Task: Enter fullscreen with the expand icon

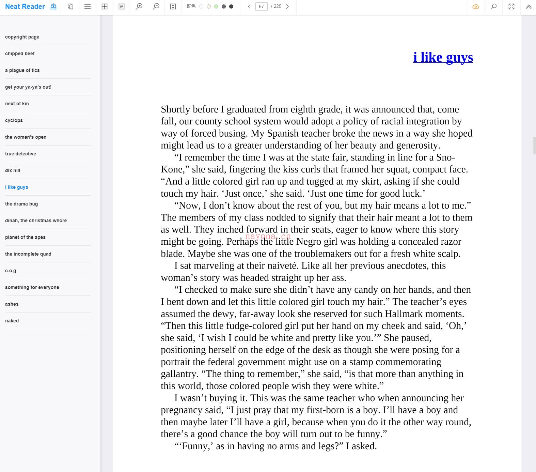Action: (x=511, y=6)
